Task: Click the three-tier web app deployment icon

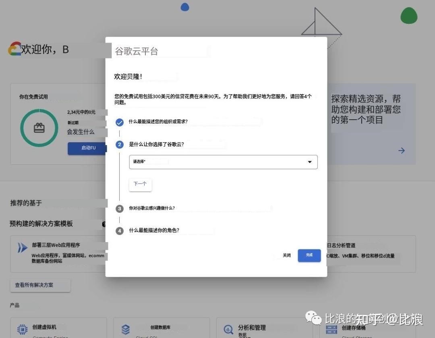Action: 22,247
